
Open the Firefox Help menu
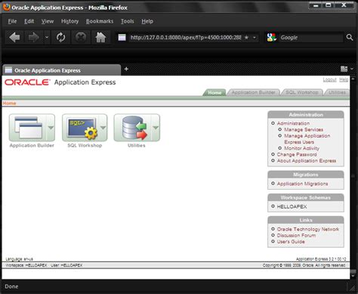[x=147, y=21]
